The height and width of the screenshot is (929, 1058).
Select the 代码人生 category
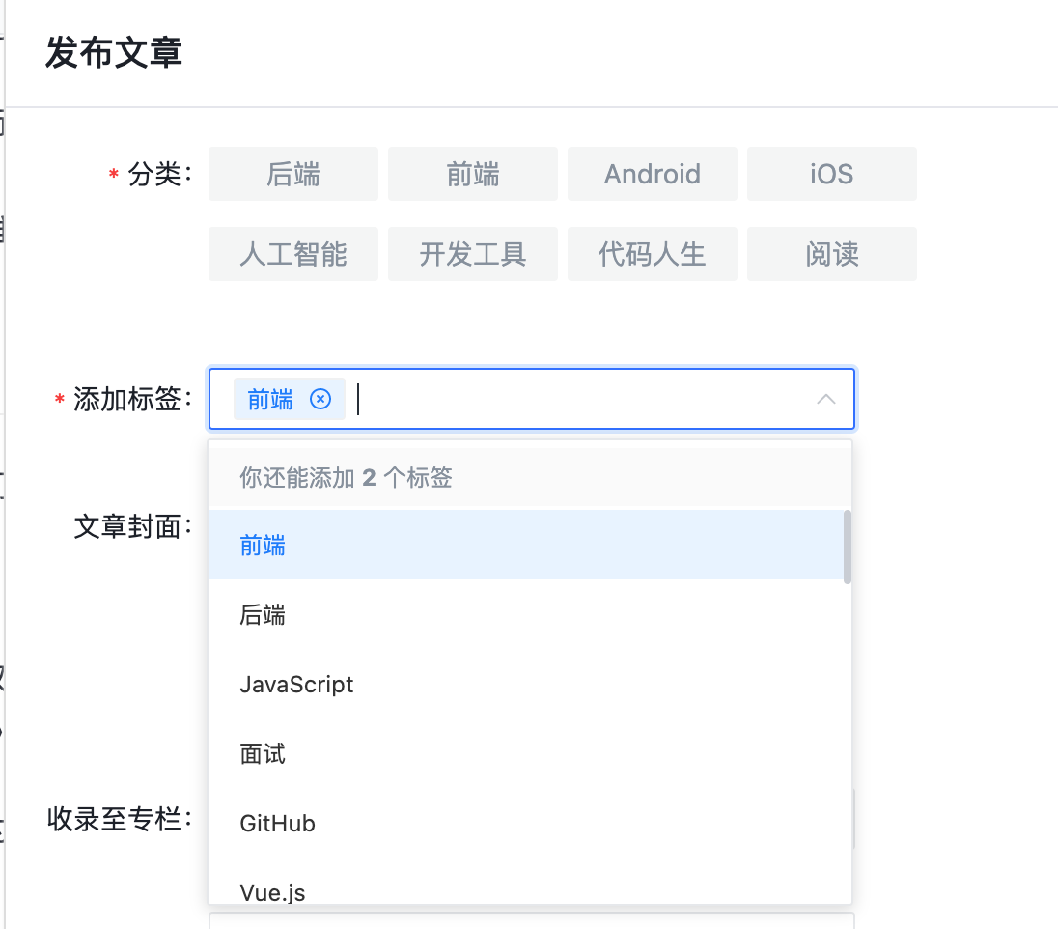pos(653,254)
